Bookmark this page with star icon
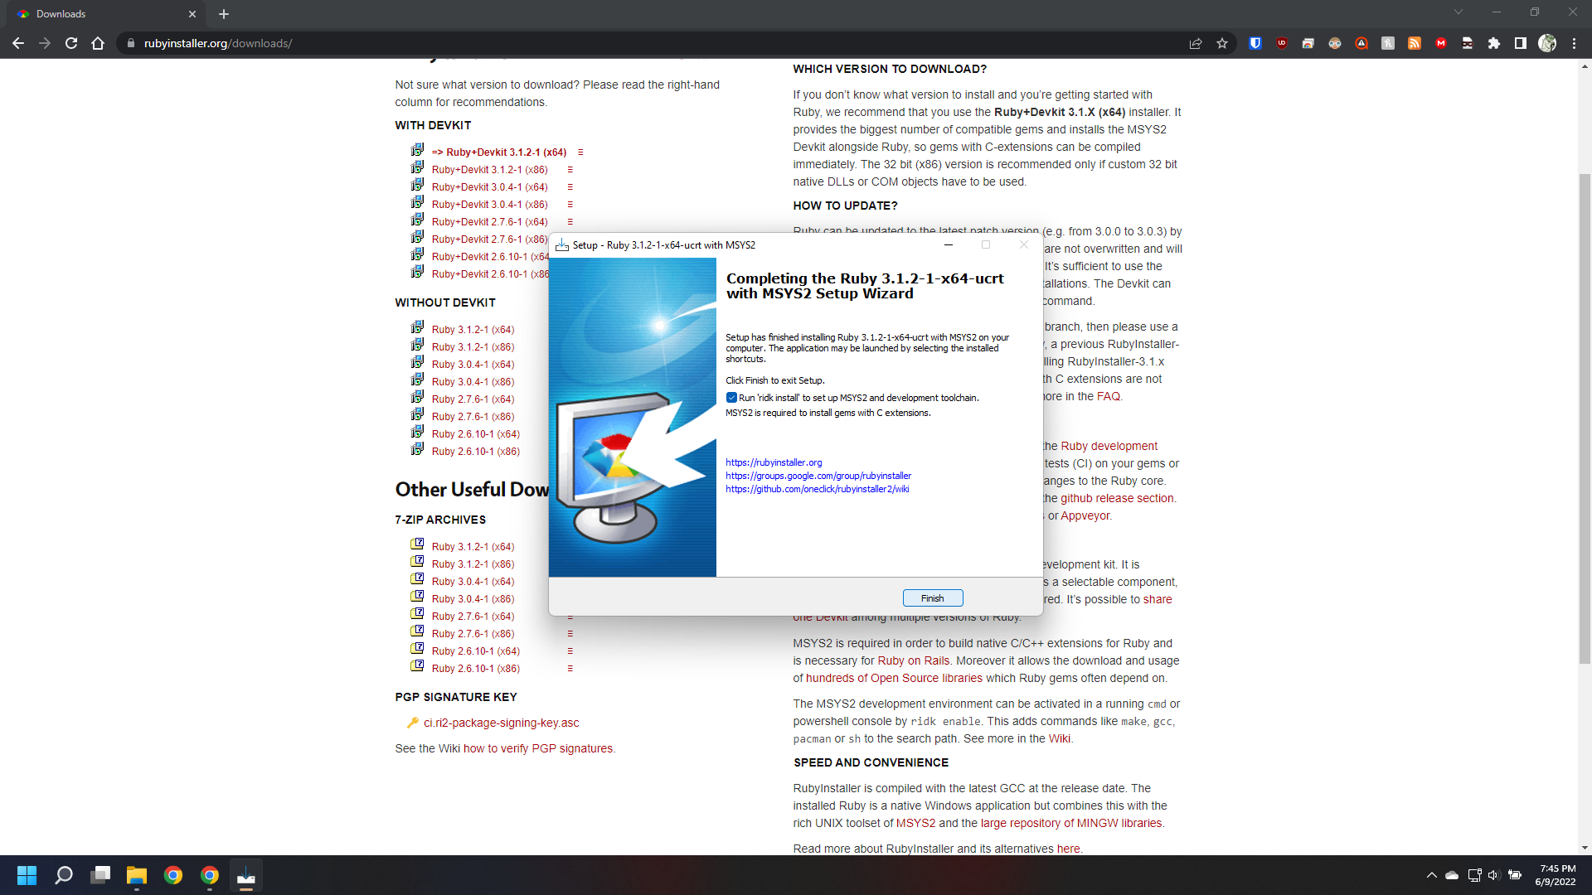1592x895 pixels. 1222,43
